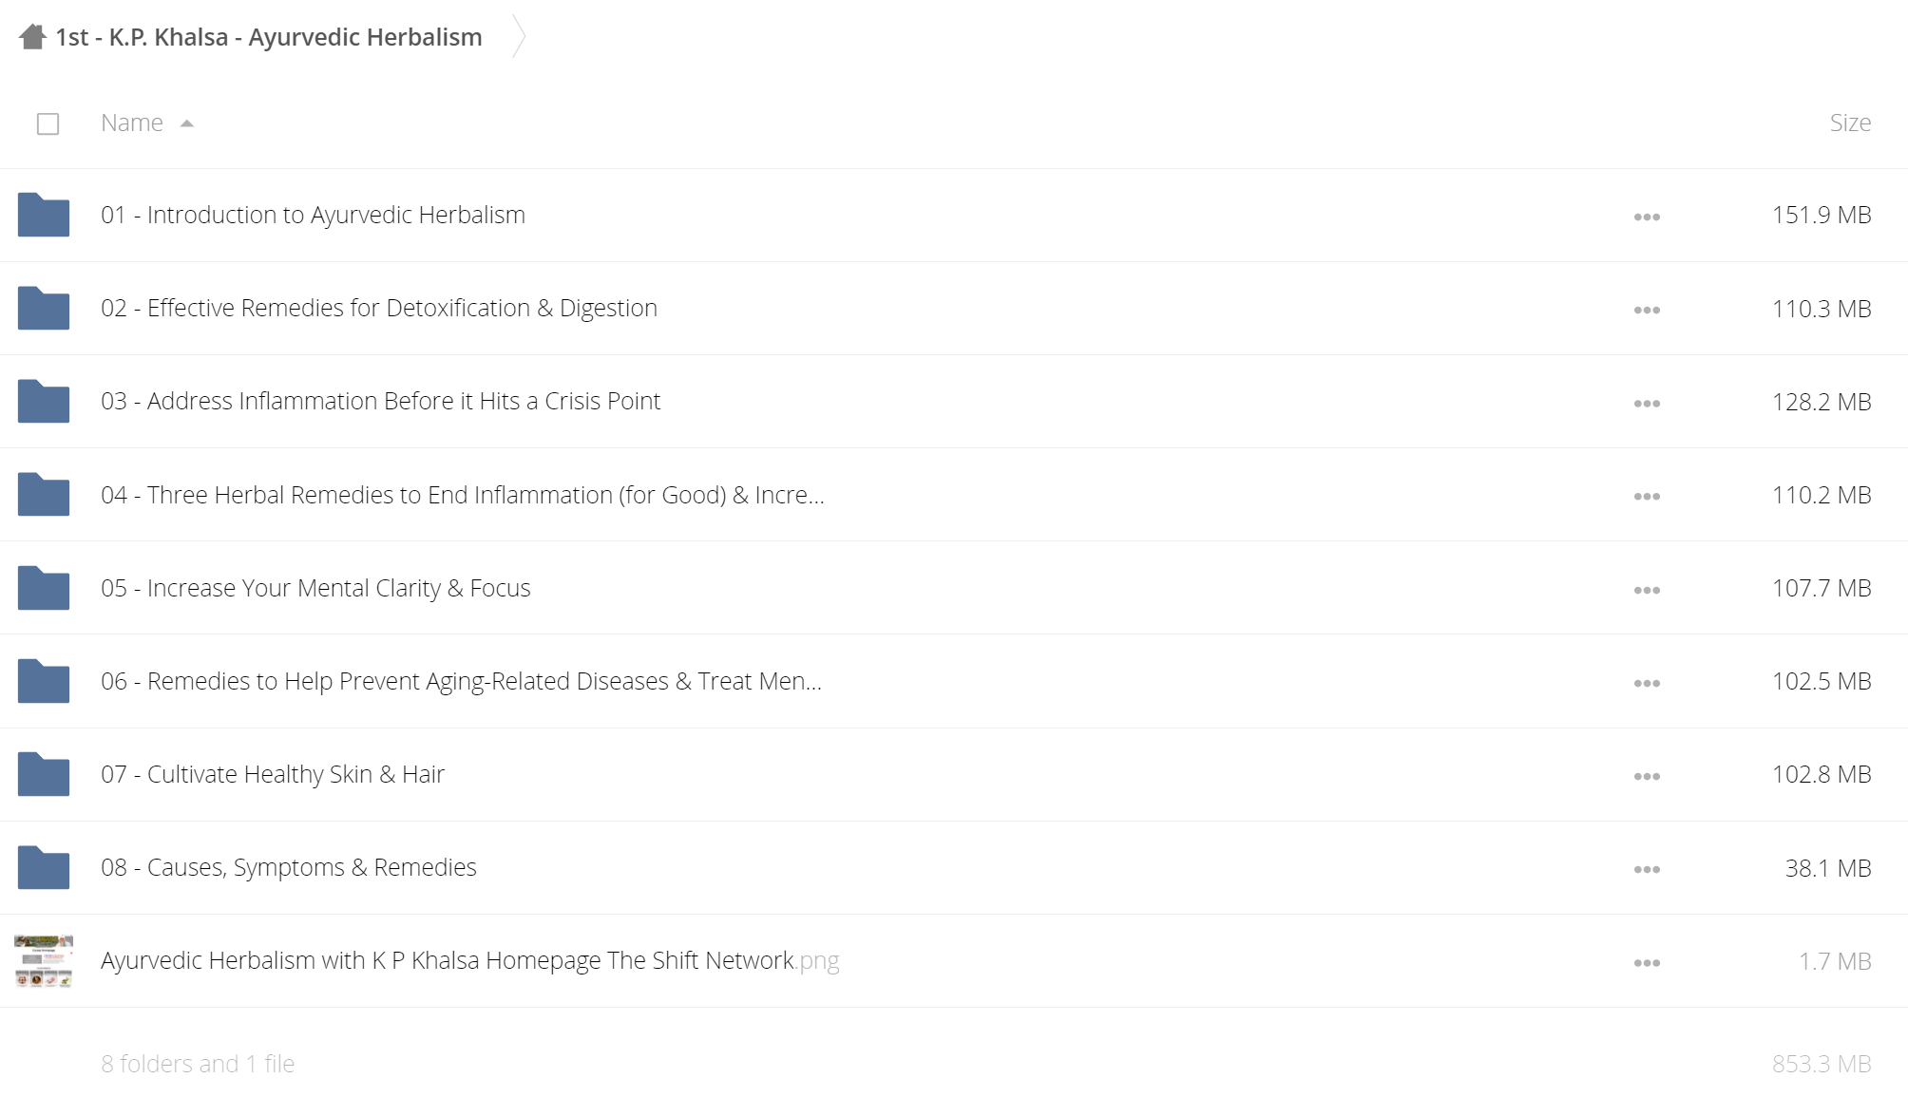1908x1116 pixels.
Task: Open more actions for Introduction to Ayurvedic Herbalism
Action: pos(1647,217)
